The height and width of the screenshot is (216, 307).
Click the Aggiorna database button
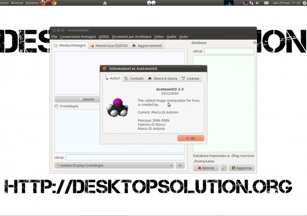pyautogui.click(x=242, y=168)
